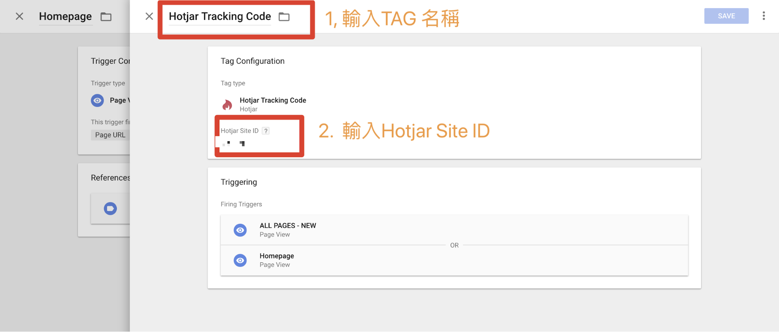Click the Tag Configuration heading
This screenshot has width=779, height=332.
(x=253, y=61)
